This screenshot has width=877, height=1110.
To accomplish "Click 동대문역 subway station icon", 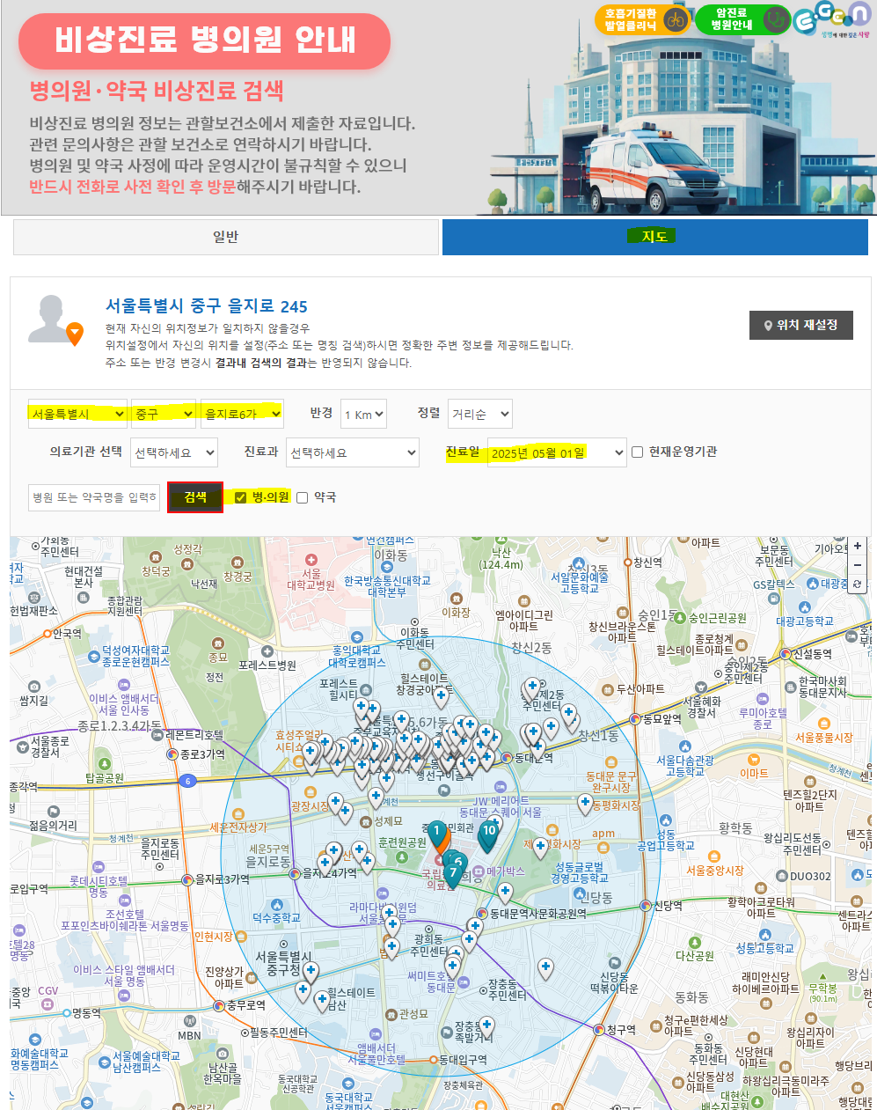I will (x=507, y=758).
